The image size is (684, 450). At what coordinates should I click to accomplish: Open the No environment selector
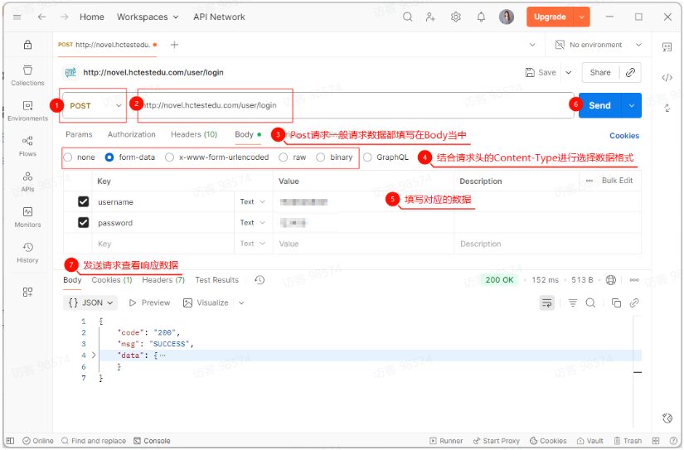coord(598,45)
